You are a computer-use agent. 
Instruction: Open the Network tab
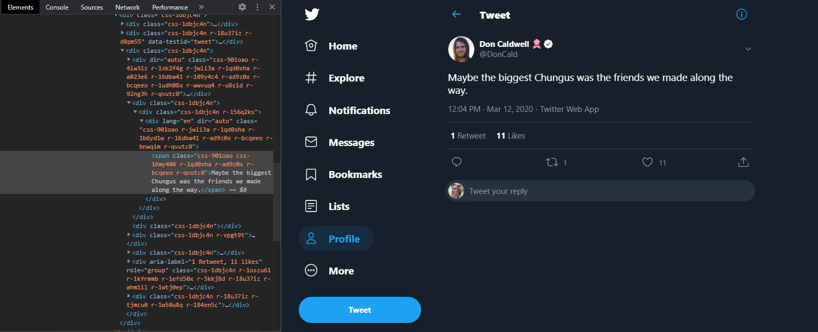pyautogui.click(x=128, y=7)
